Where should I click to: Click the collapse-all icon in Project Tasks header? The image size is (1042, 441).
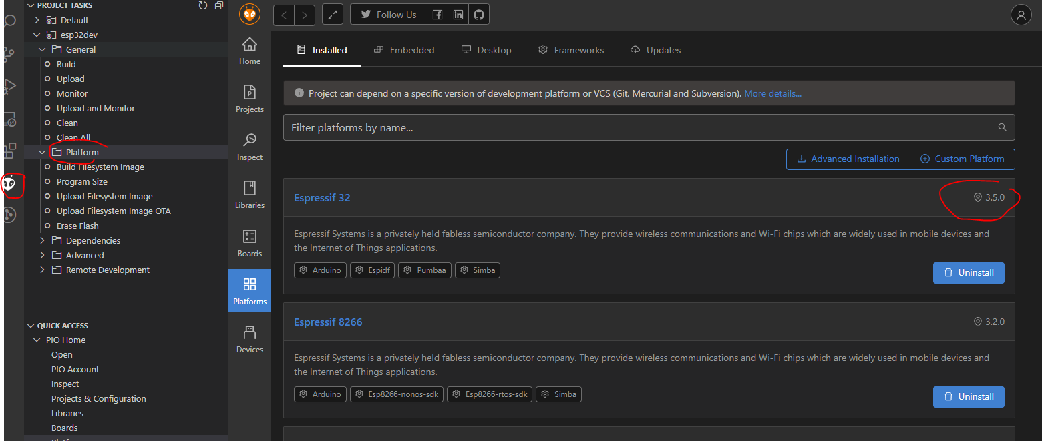point(219,5)
